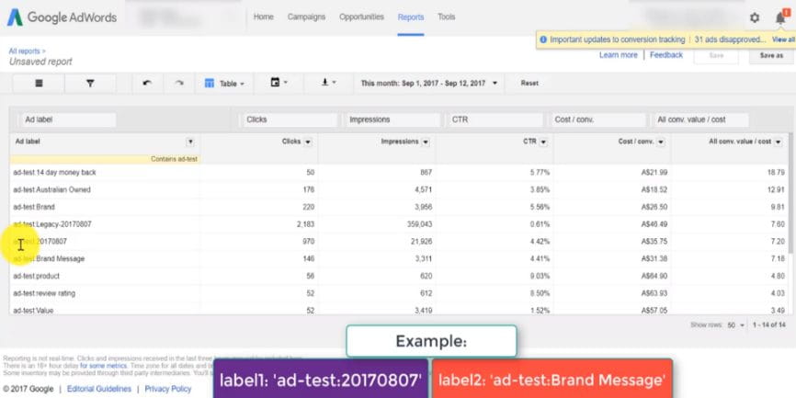796x398 pixels.
Task: Go to the Opportunities tab
Action: (361, 17)
